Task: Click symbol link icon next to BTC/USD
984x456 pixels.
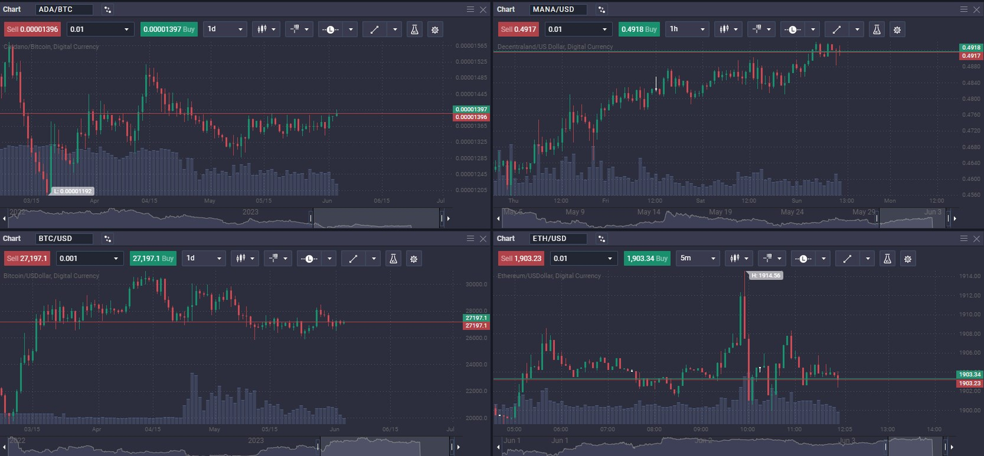Action: 108,238
